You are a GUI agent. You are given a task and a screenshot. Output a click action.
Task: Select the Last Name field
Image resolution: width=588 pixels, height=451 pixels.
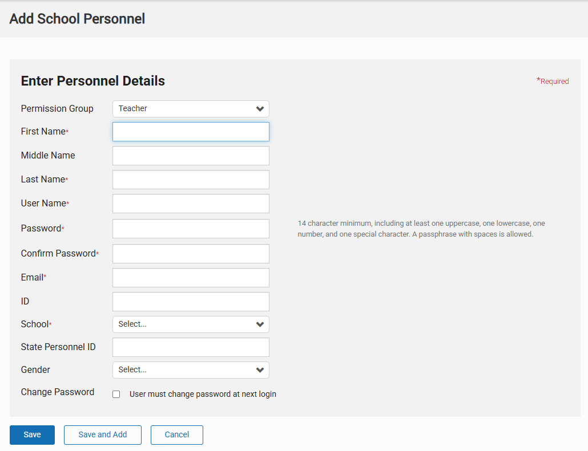(190, 180)
